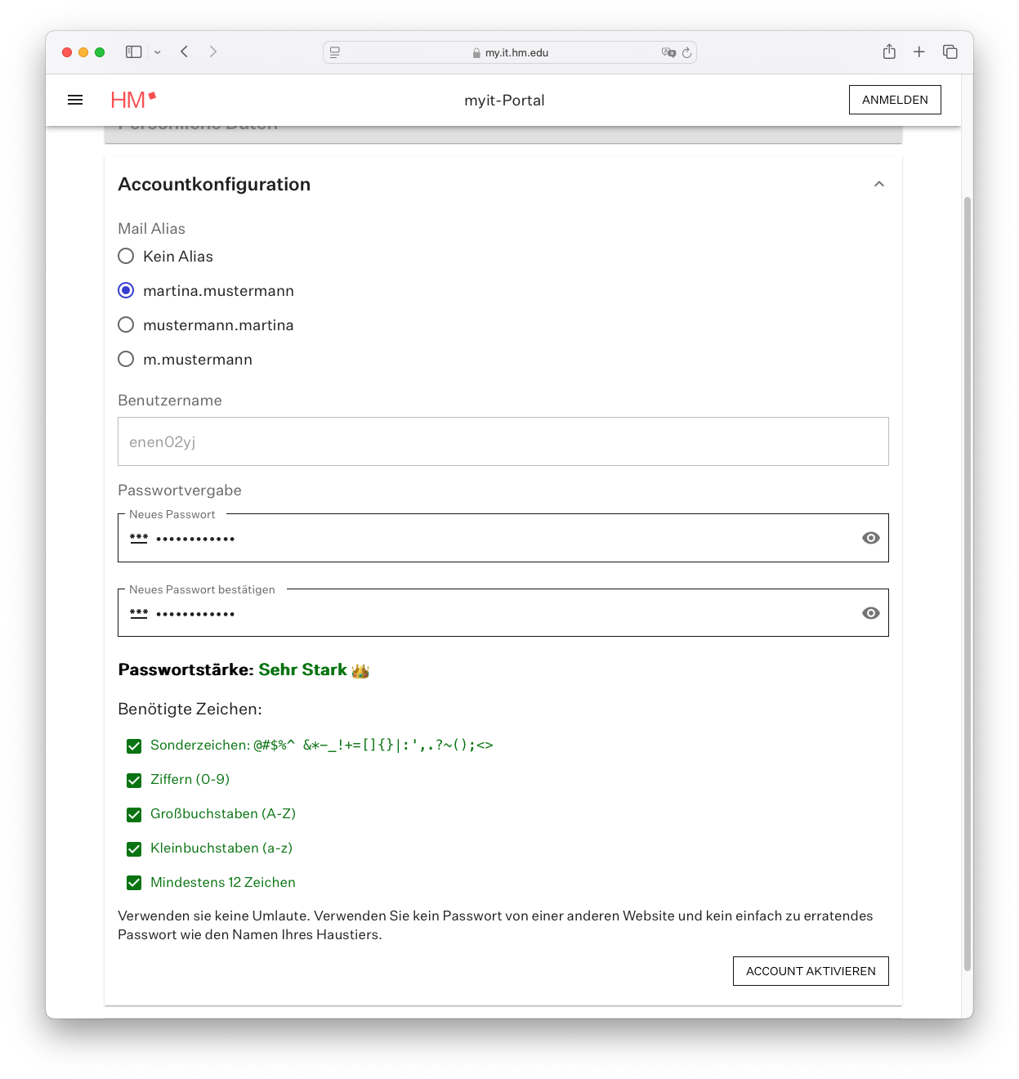Show the tab overview

point(950,51)
